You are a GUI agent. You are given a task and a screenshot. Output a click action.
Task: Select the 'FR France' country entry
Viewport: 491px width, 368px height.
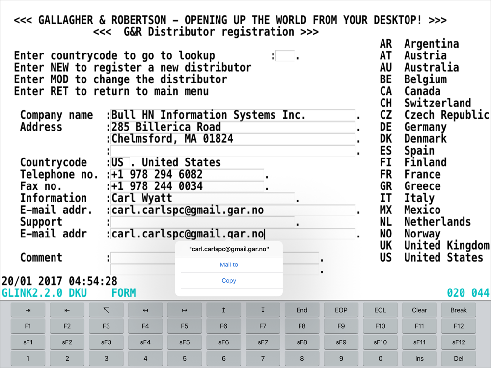click(x=410, y=174)
